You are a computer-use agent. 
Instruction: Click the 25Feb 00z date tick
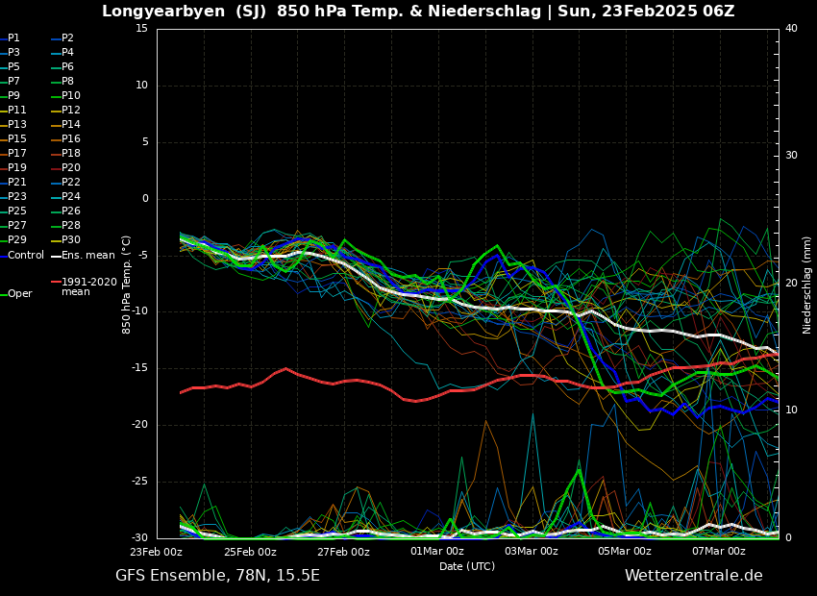[x=250, y=552]
